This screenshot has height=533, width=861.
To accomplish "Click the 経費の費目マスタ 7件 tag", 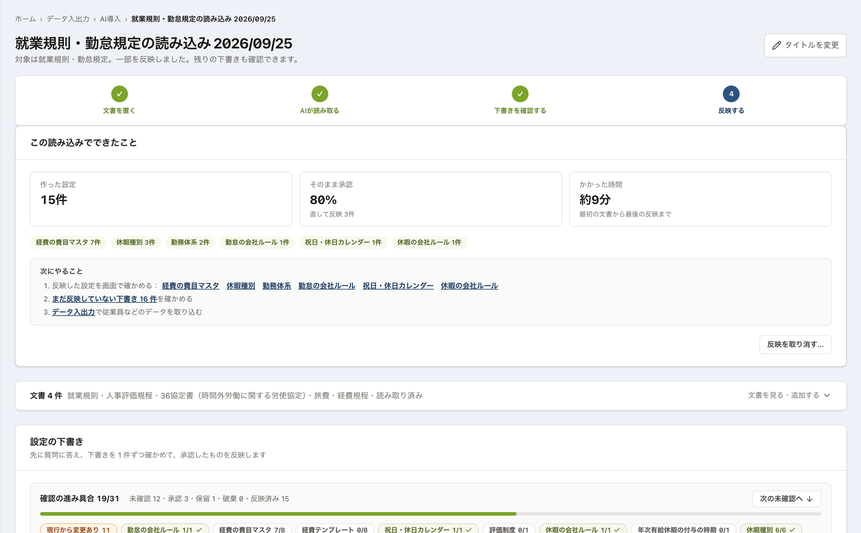I will pos(68,242).
